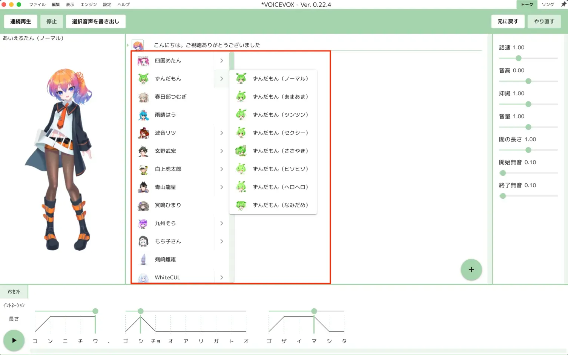Viewport: 568px width, 355px height.
Task: Expand 波音リツ style submenu arrow
Action: coord(222,133)
